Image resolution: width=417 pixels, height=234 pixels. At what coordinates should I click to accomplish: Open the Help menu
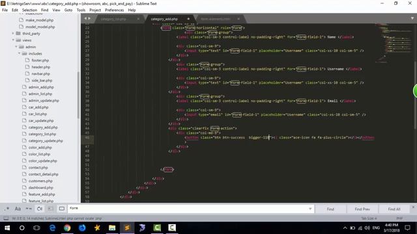click(132, 10)
